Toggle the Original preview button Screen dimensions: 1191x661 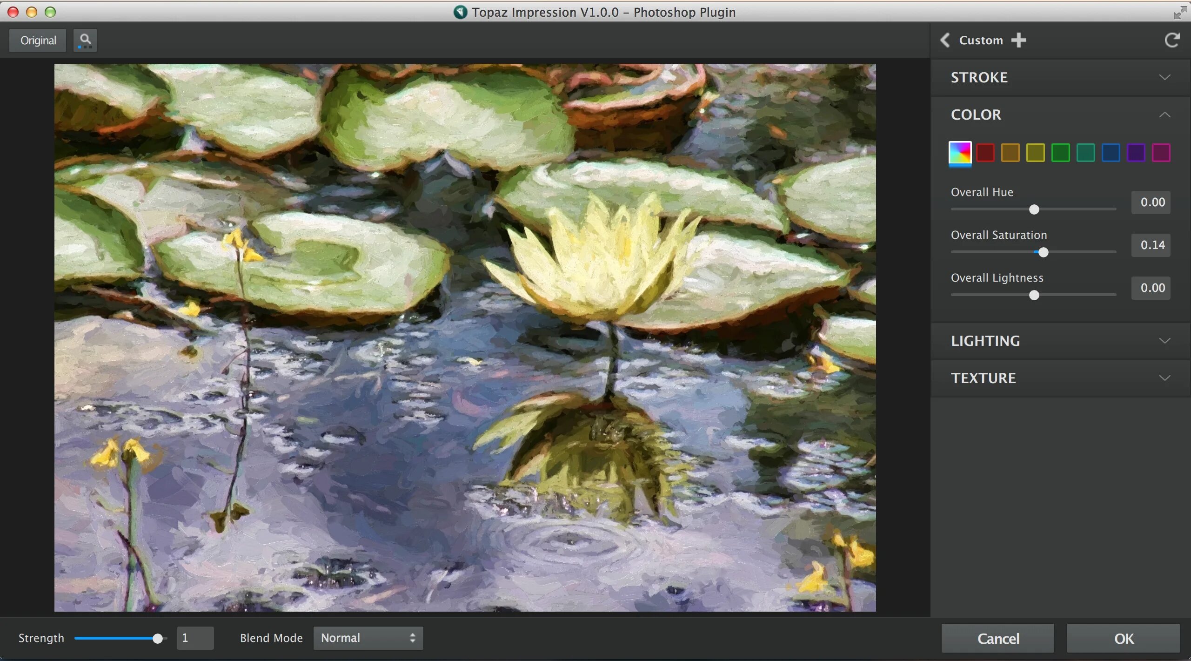(38, 40)
